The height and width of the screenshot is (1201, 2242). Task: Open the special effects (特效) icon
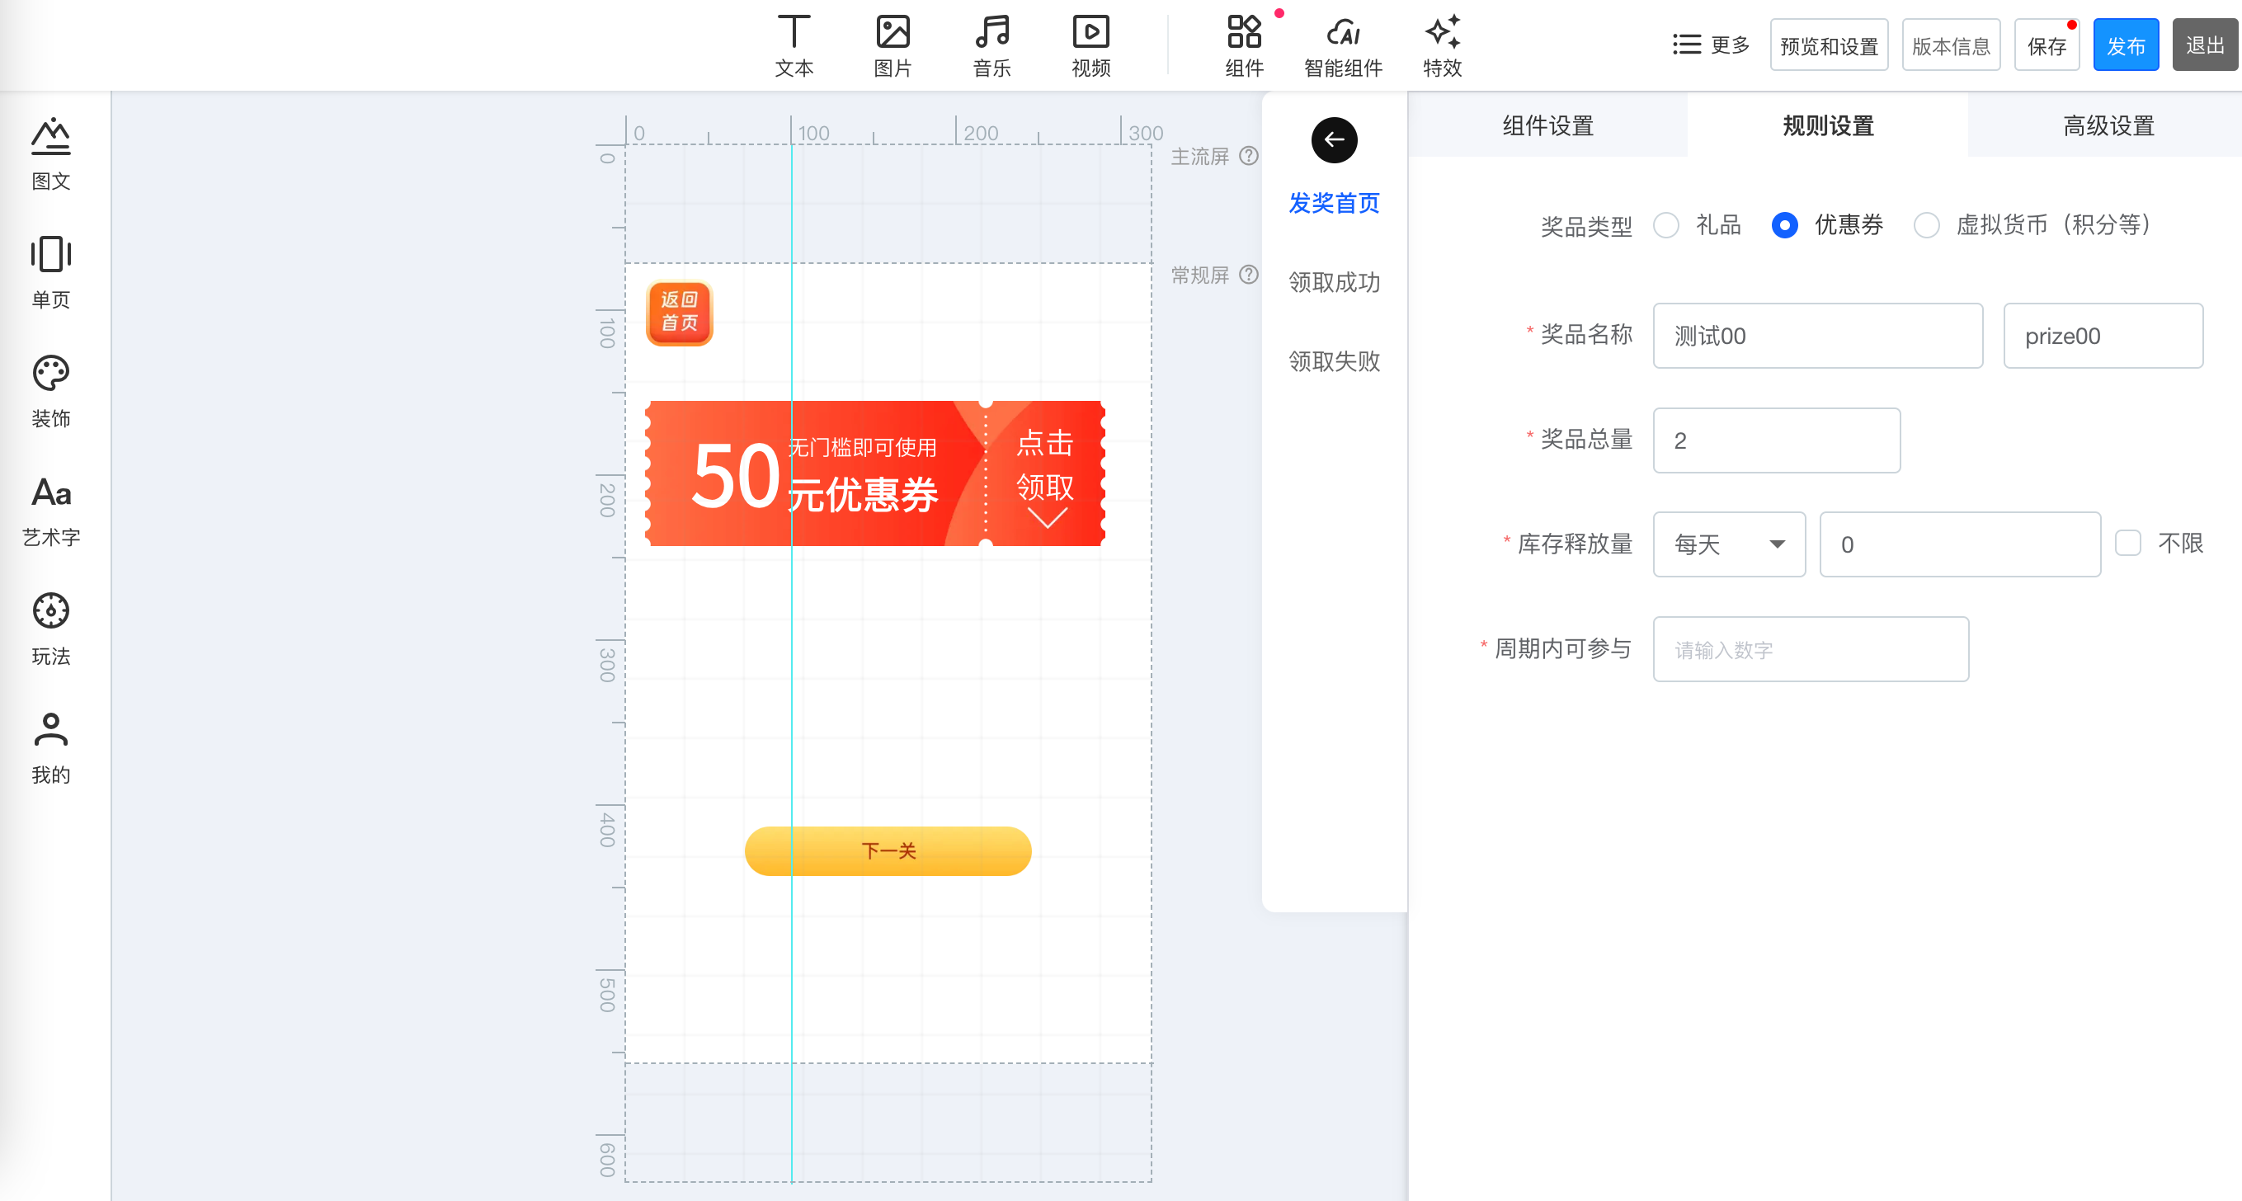1441,33
